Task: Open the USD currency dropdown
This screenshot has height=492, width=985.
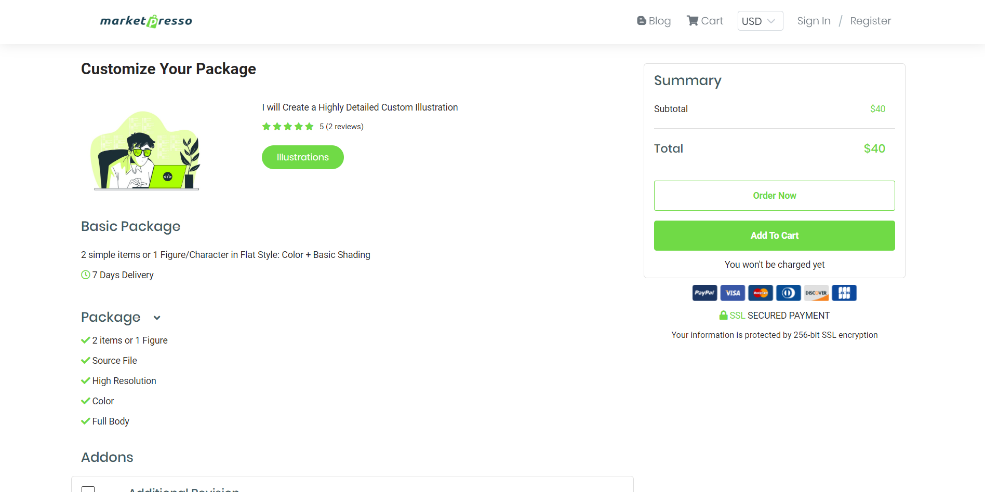Action: tap(760, 21)
